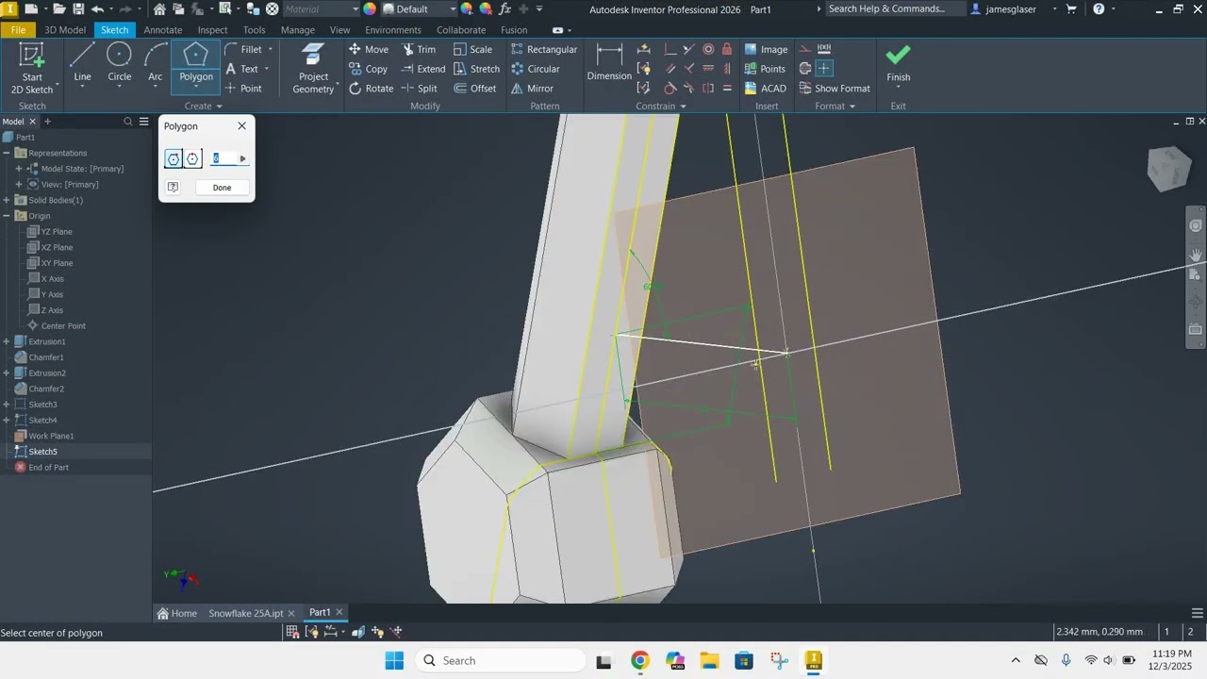This screenshot has width=1207, height=679.
Task: Select the Inscribed polygon option
Action: click(x=174, y=158)
